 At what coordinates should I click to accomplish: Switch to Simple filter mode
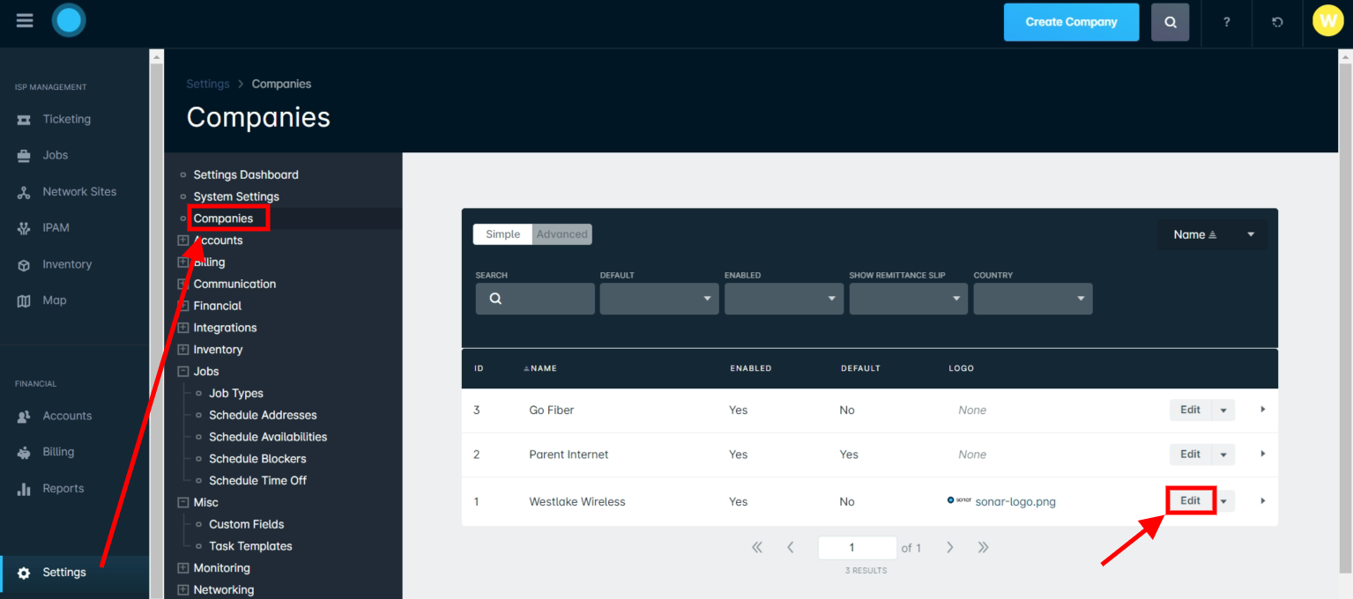pyautogui.click(x=502, y=234)
